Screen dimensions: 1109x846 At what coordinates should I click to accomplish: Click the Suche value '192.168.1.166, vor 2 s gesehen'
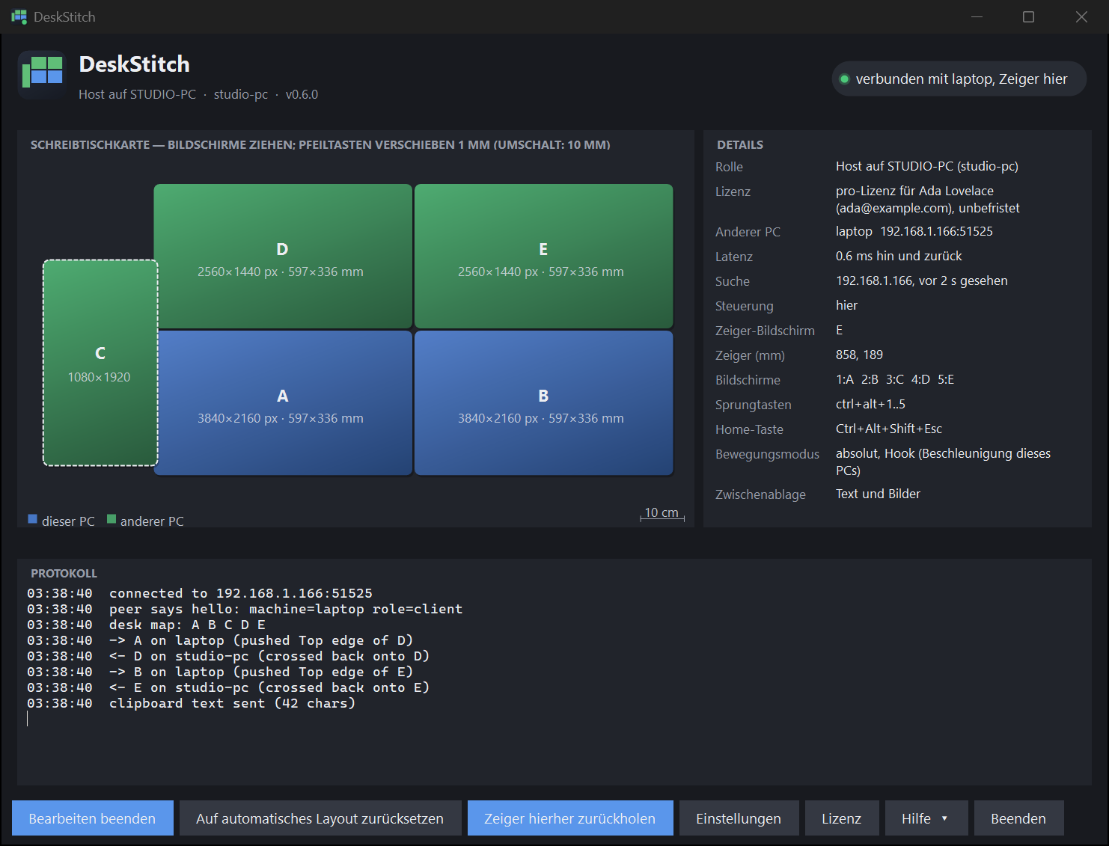(x=922, y=281)
